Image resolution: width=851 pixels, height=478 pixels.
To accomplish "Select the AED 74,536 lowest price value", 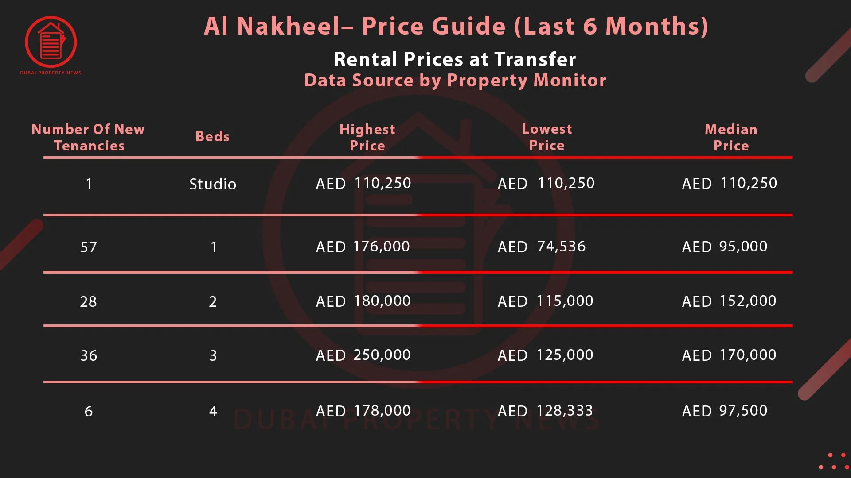I will coord(542,247).
